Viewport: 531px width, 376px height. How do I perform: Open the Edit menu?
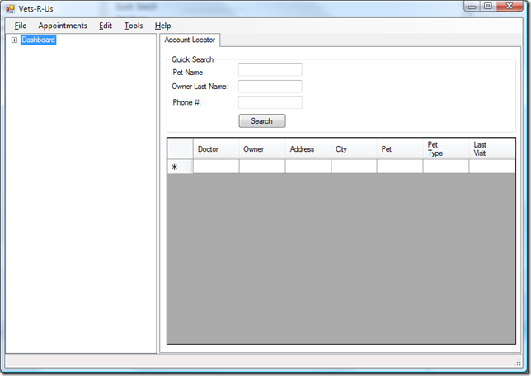tap(106, 26)
